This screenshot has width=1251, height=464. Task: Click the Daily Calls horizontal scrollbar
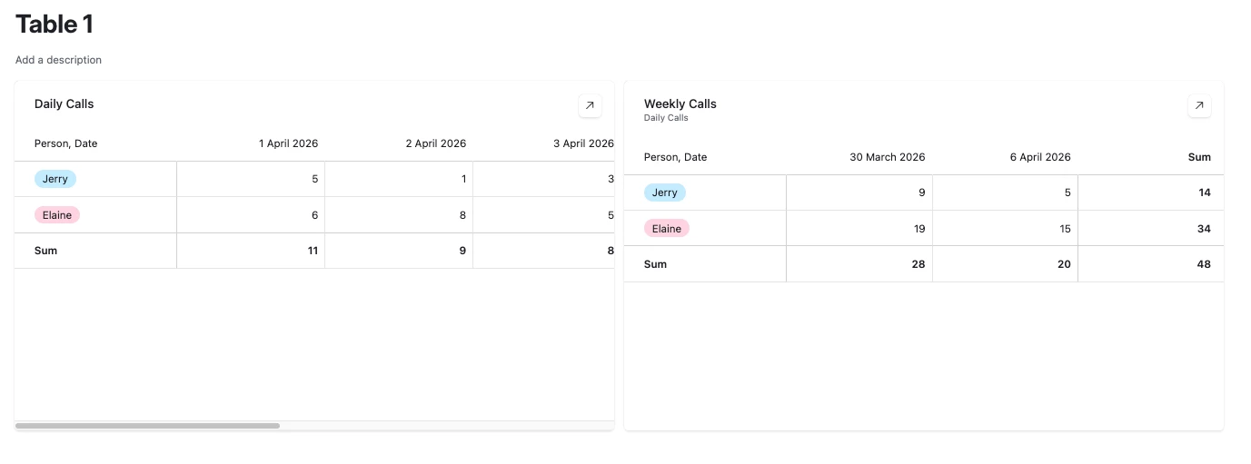[x=147, y=425]
